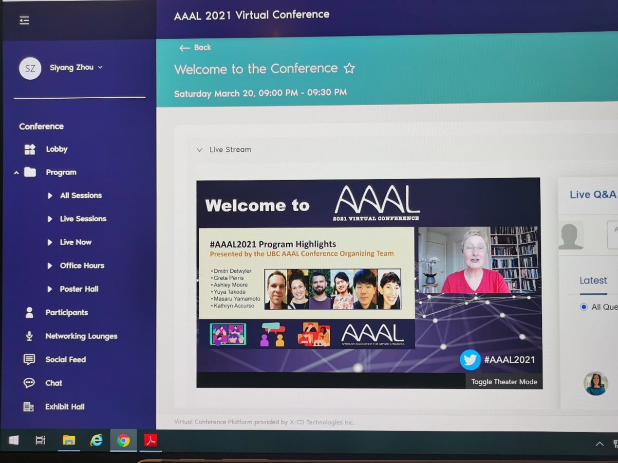
Task: Expand Poster Hall arrow
Action: (x=50, y=289)
